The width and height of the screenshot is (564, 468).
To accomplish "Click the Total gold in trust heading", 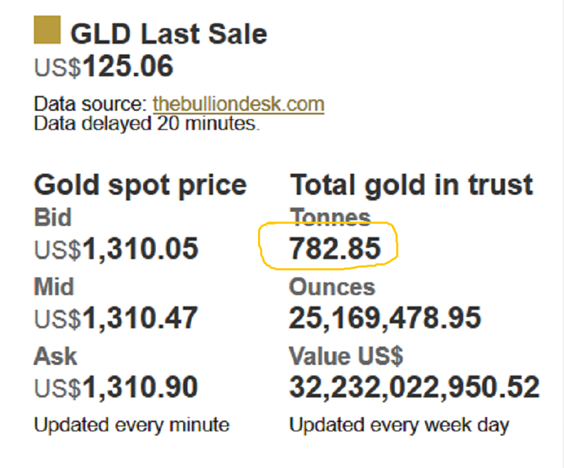I will point(412,184).
